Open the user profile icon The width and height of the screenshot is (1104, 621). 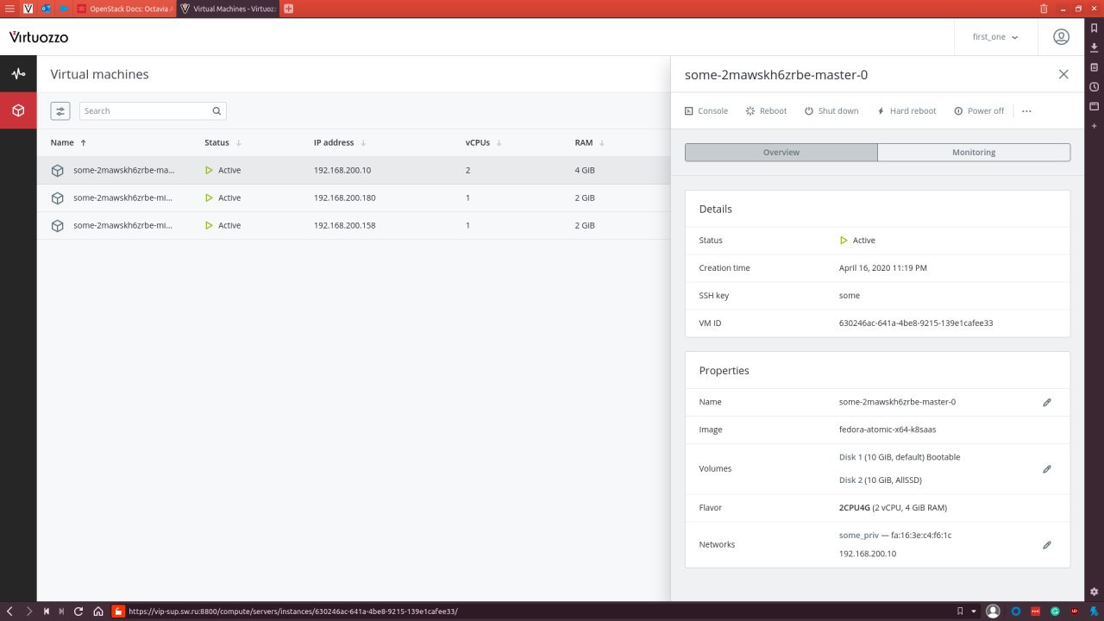click(1061, 37)
